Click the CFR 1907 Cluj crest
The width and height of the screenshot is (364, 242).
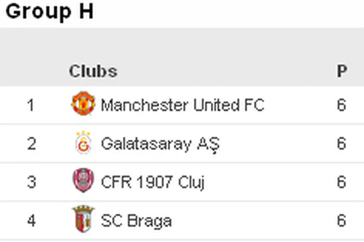[x=83, y=180]
